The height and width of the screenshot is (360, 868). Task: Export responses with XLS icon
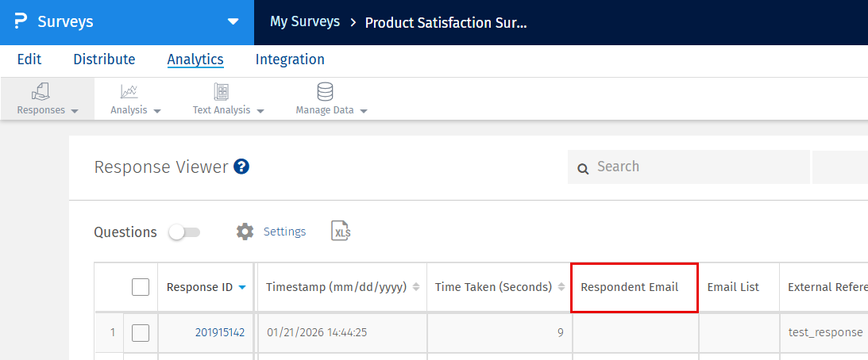(341, 232)
